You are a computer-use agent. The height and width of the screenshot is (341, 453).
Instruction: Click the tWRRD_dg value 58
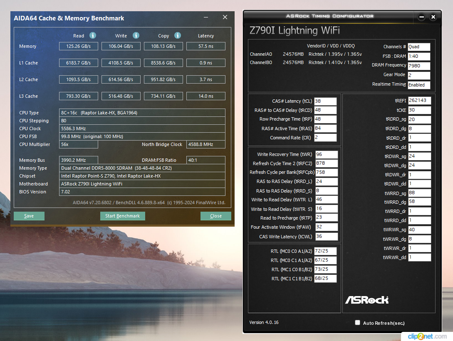tap(419, 202)
